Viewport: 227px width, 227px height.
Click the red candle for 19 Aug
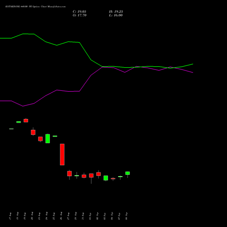click(26, 120)
